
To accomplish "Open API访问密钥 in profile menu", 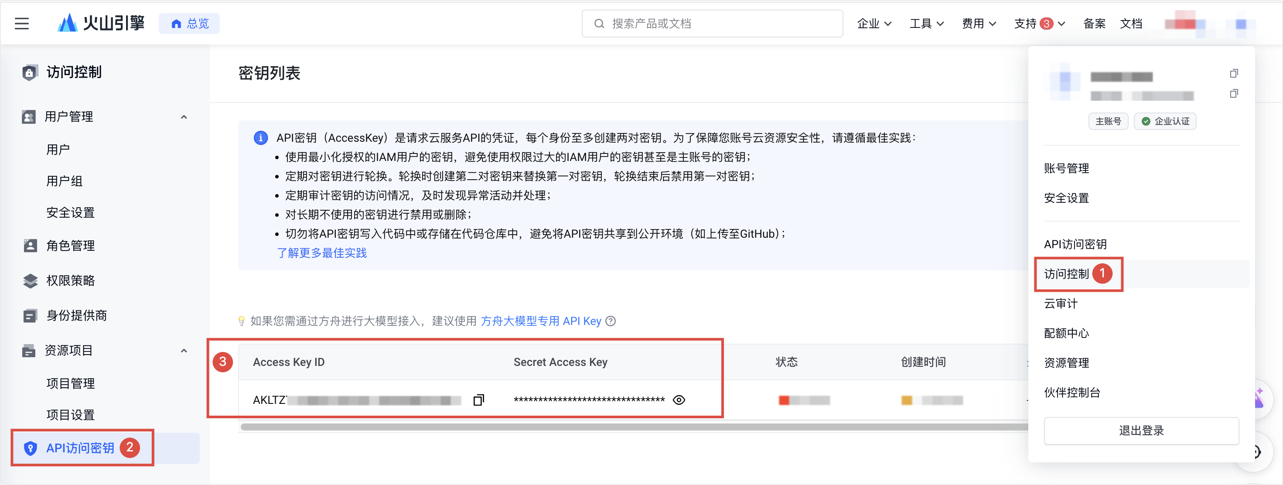I will point(1075,245).
